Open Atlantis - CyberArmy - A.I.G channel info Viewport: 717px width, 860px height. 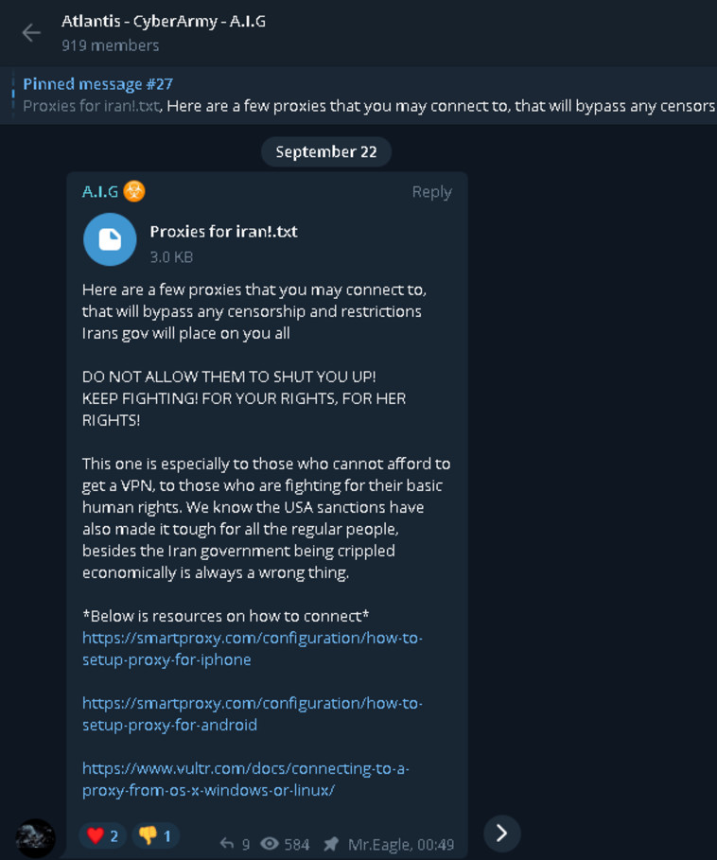(164, 20)
